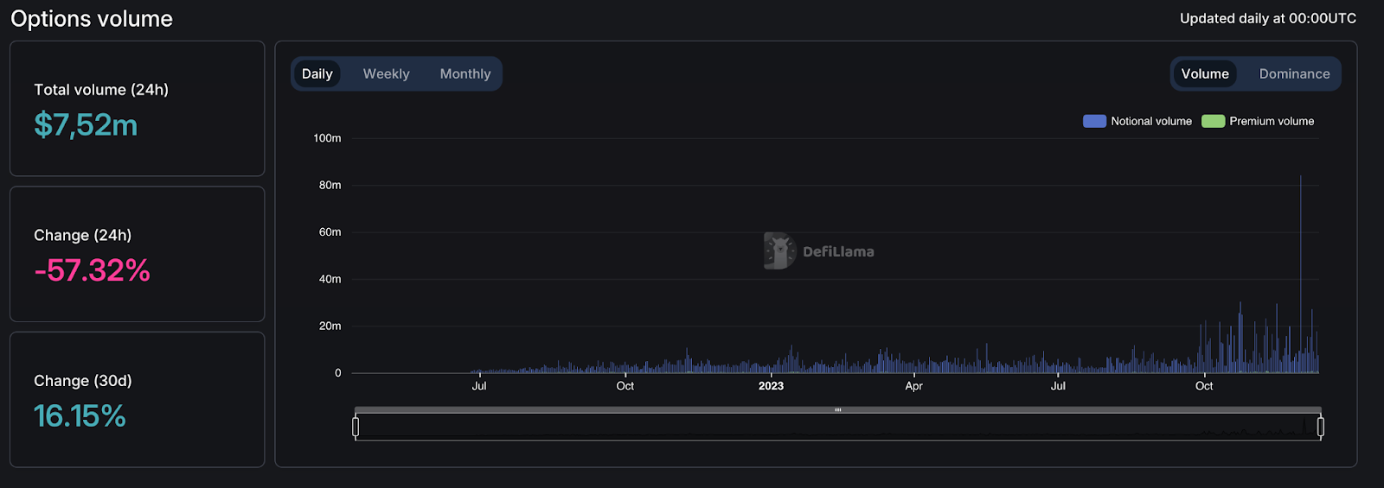Click the right handle of range slider
Image resolution: width=1384 pixels, height=488 pixels.
pos(1320,427)
